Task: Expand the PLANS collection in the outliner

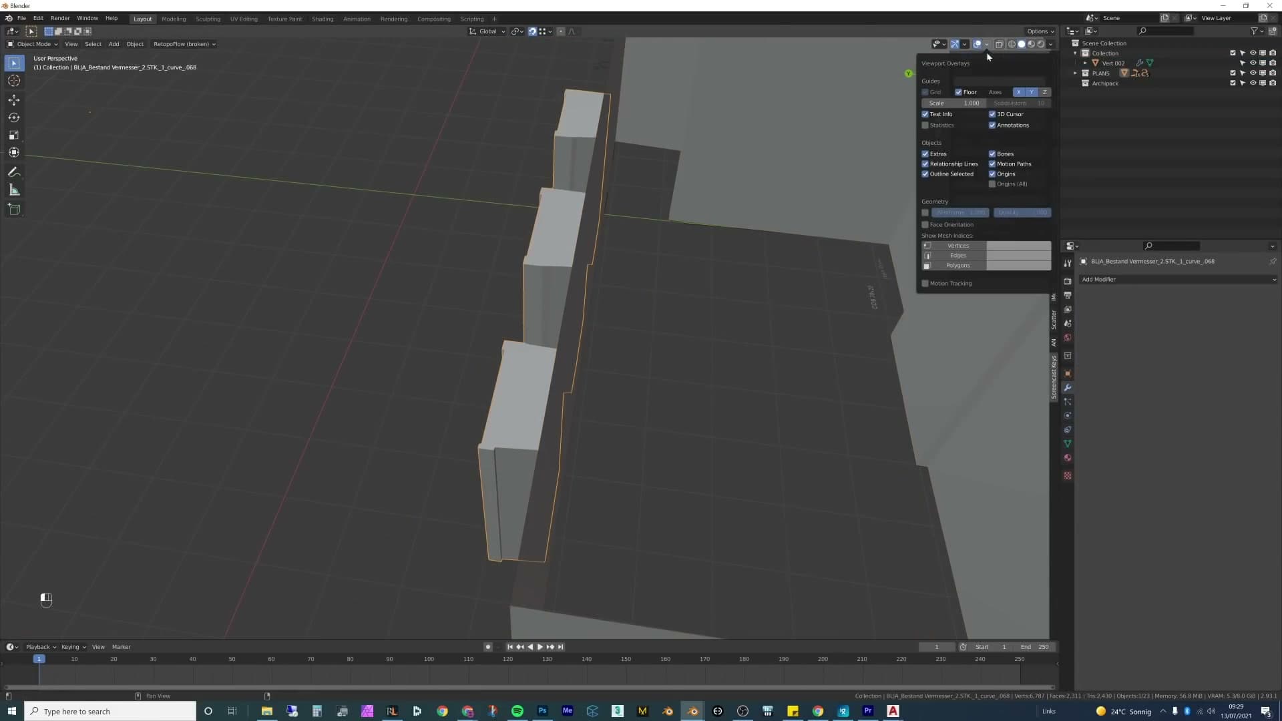Action: coord(1075,73)
